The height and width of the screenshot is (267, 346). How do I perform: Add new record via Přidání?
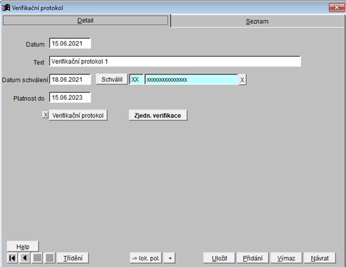252,258
